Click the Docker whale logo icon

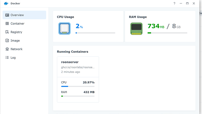point(6,3)
